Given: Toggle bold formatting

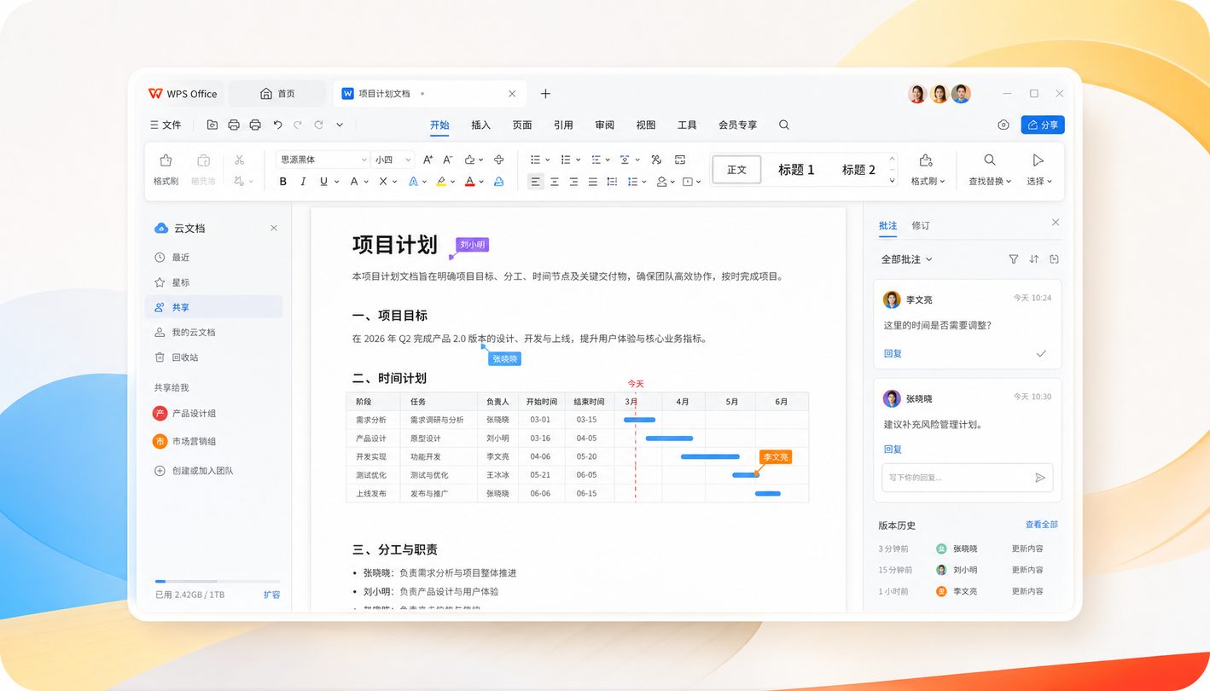Looking at the screenshot, I should click(x=283, y=182).
